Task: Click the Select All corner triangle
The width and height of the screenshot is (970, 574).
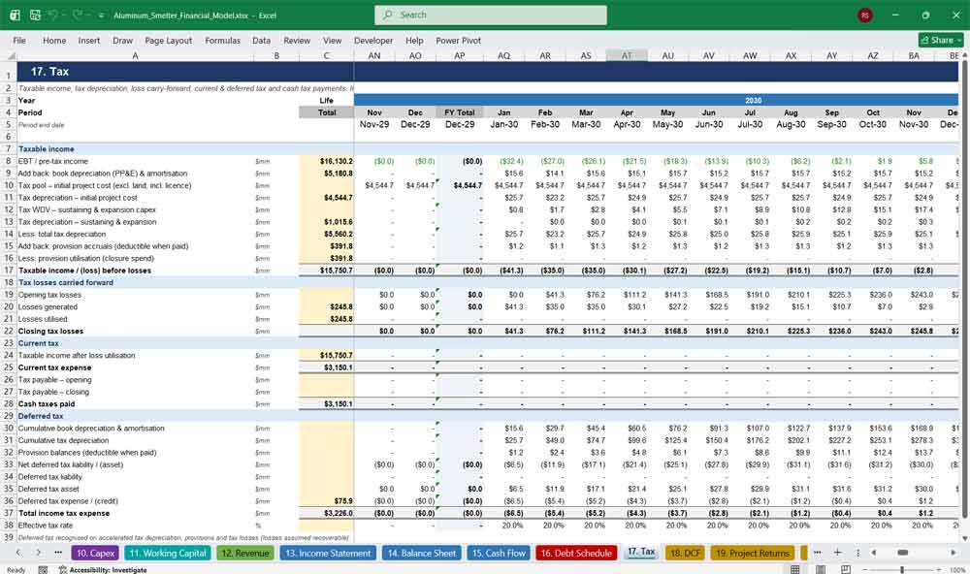Action: tap(9, 55)
